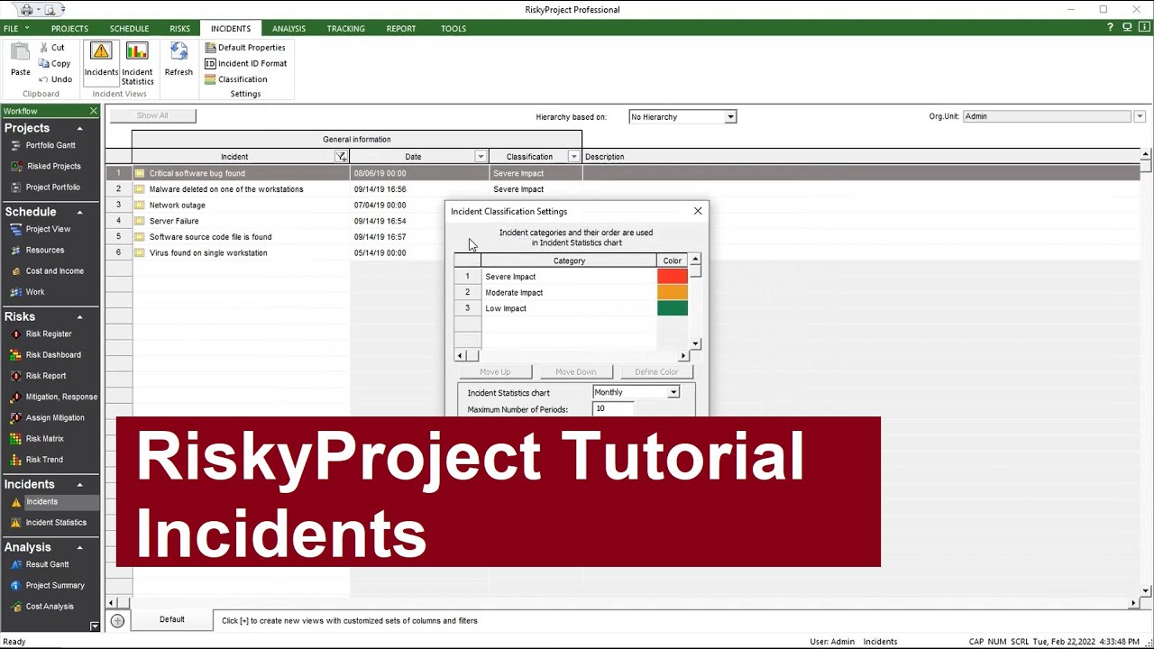Switch to SCHEDULE ribbon tab

(x=129, y=29)
